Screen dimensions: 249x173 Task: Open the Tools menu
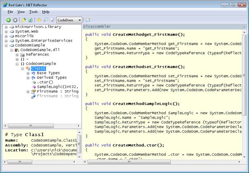(x=34, y=12)
